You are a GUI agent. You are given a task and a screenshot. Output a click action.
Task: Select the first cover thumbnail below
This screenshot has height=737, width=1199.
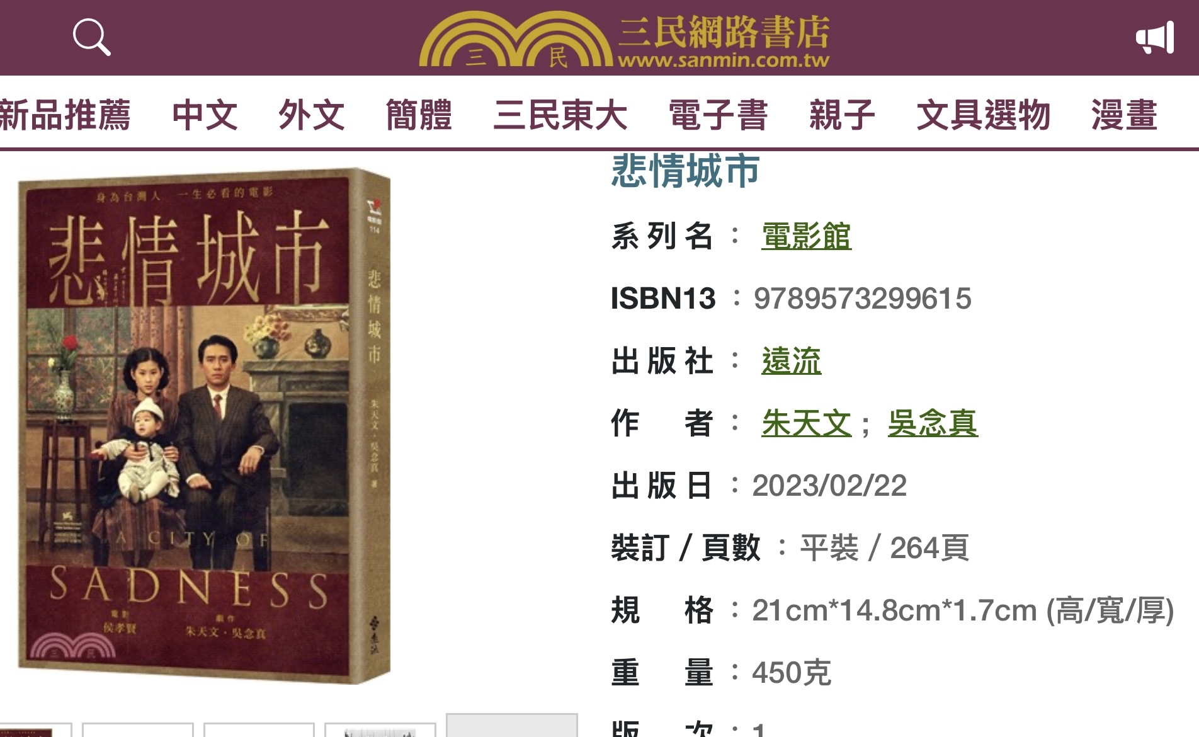(x=35, y=730)
